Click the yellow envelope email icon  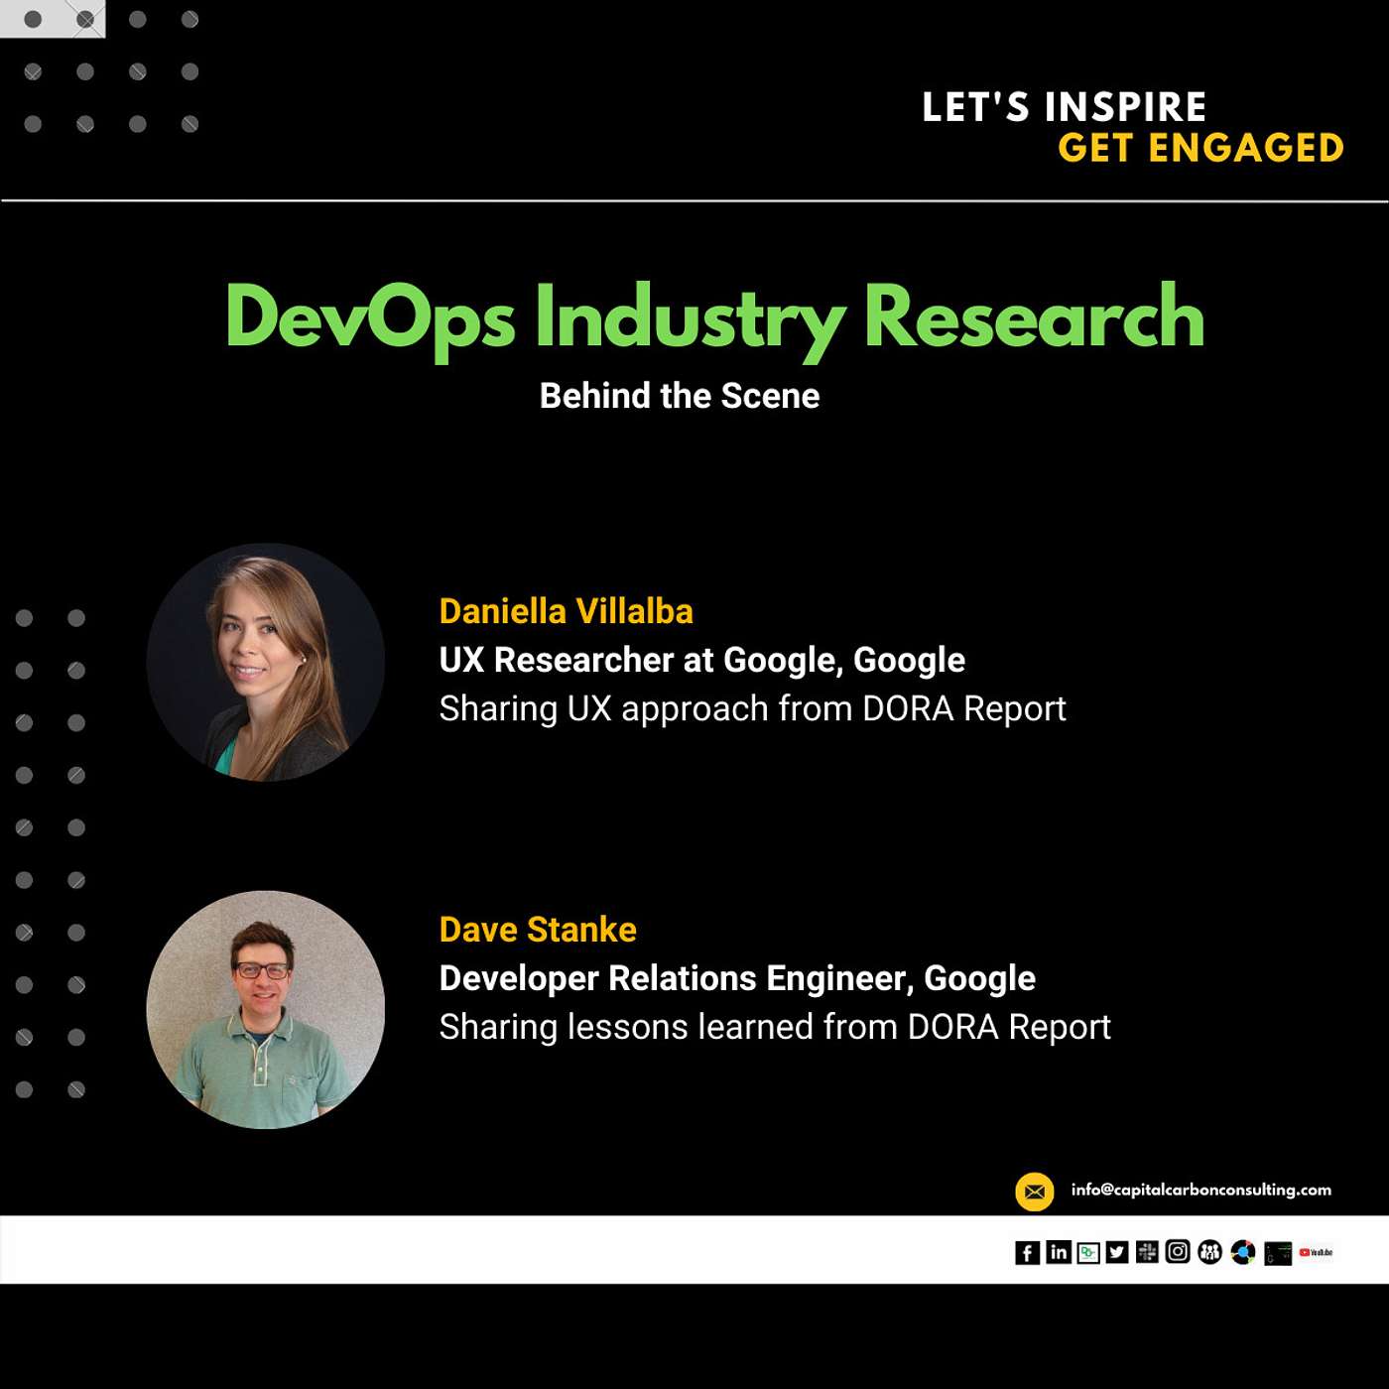[x=1034, y=1192]
